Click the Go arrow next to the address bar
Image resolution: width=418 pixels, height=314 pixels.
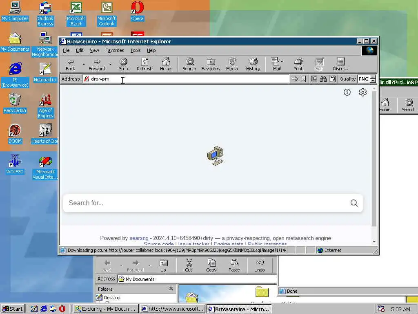[x=295, y=79]
